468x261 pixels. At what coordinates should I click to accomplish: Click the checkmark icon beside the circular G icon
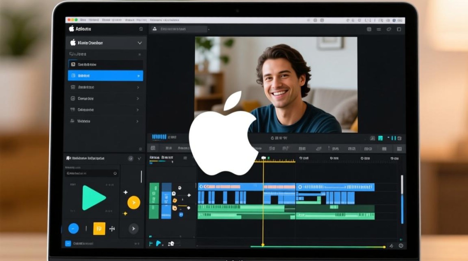pos(139,158)
